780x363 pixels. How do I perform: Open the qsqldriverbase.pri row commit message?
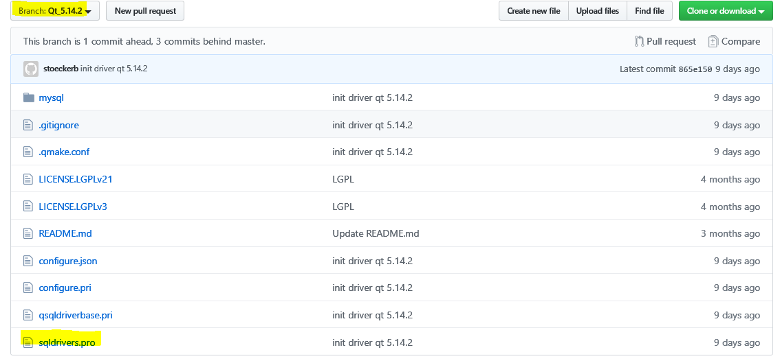tap(372, 315)
